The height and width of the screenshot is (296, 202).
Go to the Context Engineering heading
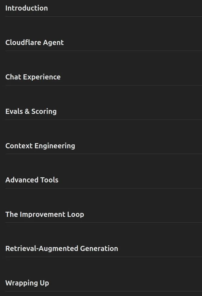[40, 146]
